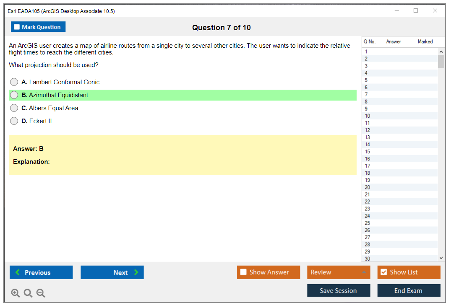Choose option B Azimuthal Equidistant

coord(14,95)
